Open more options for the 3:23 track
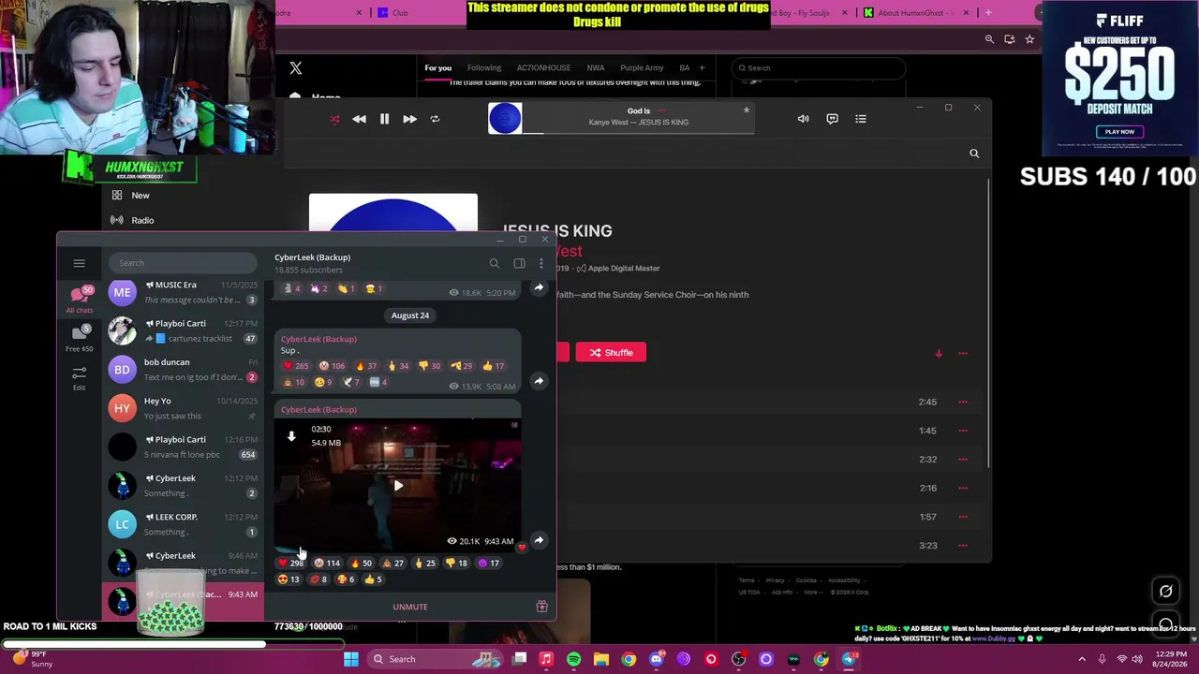 (x=963, y=545)
